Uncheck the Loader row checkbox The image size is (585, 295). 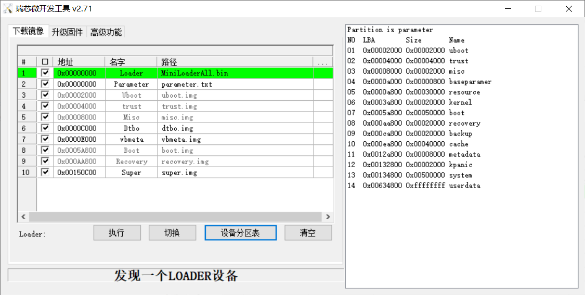[x=45, y=73]
